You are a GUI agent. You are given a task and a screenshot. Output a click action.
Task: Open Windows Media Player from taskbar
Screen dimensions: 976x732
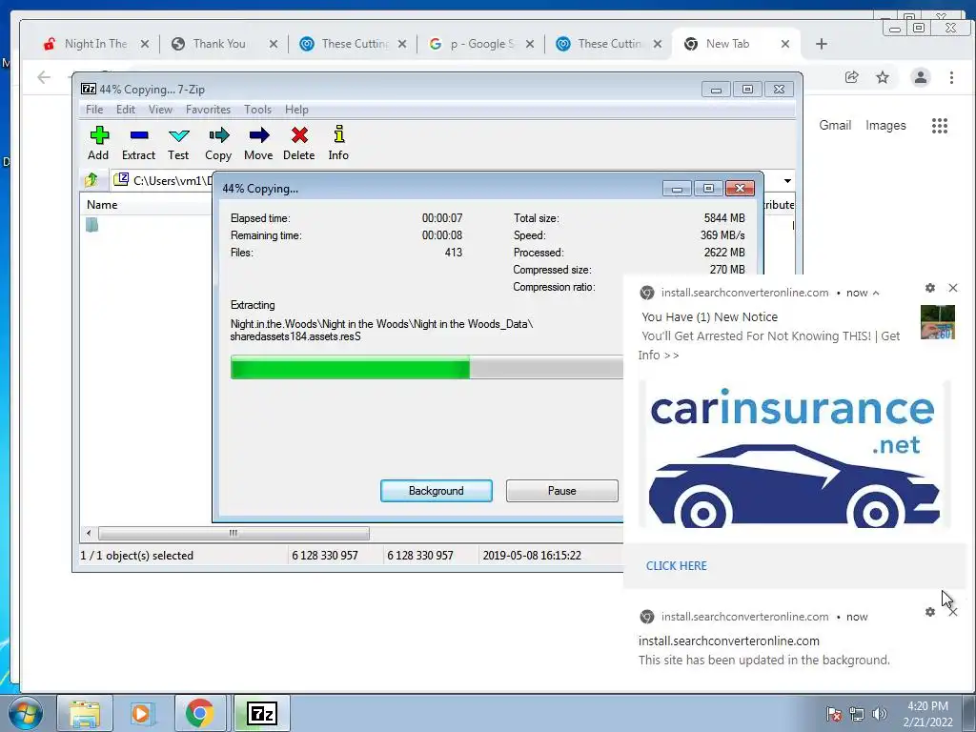142,713
